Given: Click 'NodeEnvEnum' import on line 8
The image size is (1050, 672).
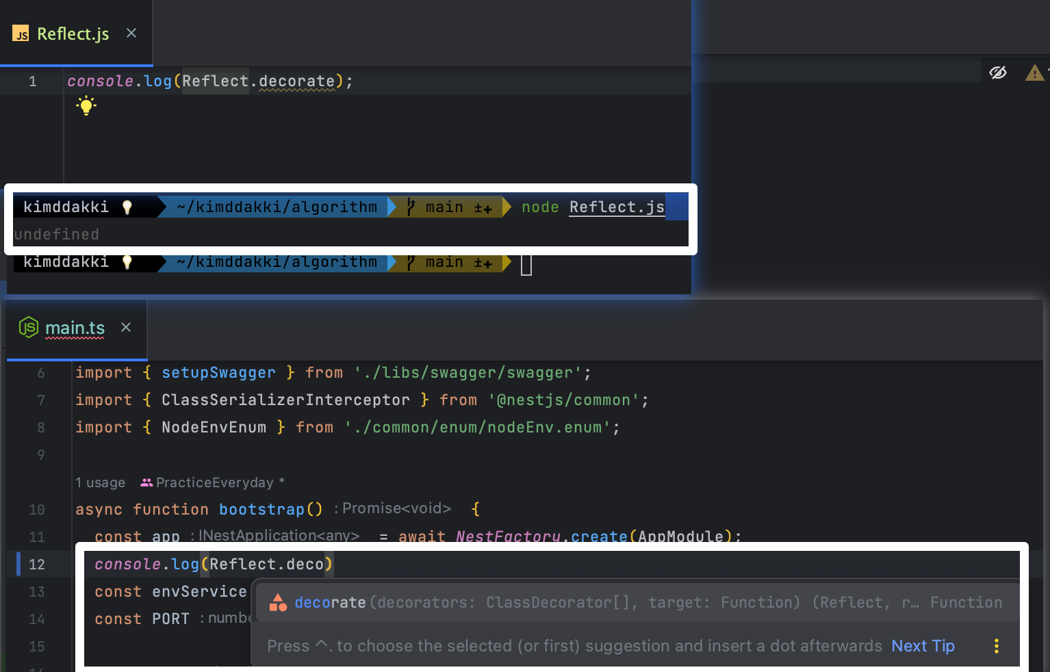Looking at the screenshot, I should point(214,428).
